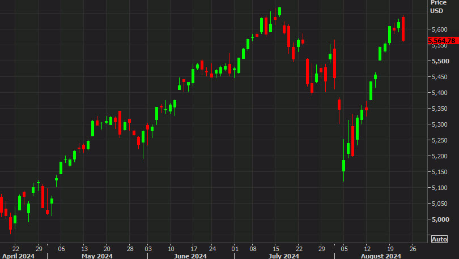Click the June 2024 month label
Screen dimensions: 459x259
point(190,256)
